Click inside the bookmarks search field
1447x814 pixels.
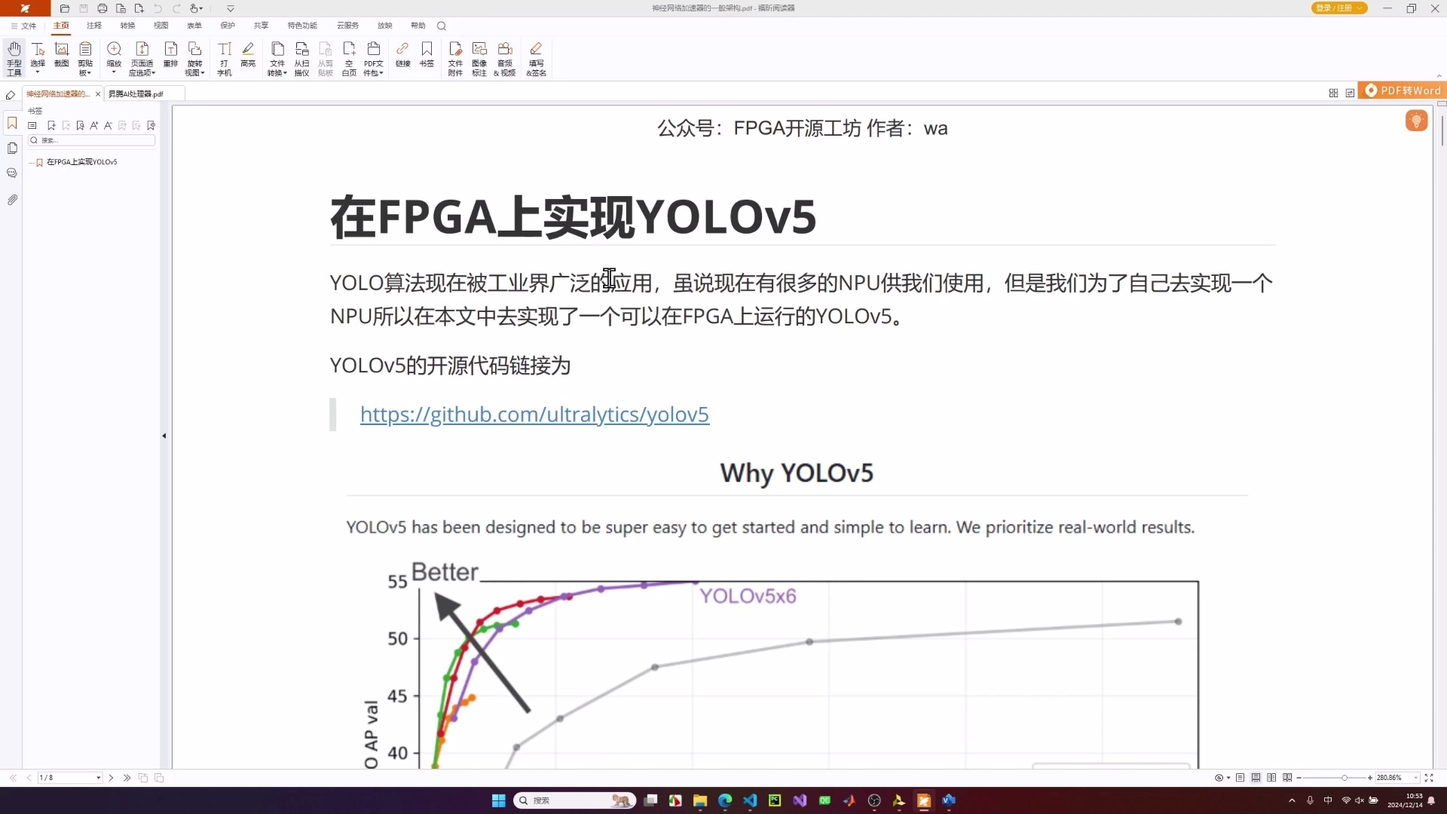click(90, 140)
